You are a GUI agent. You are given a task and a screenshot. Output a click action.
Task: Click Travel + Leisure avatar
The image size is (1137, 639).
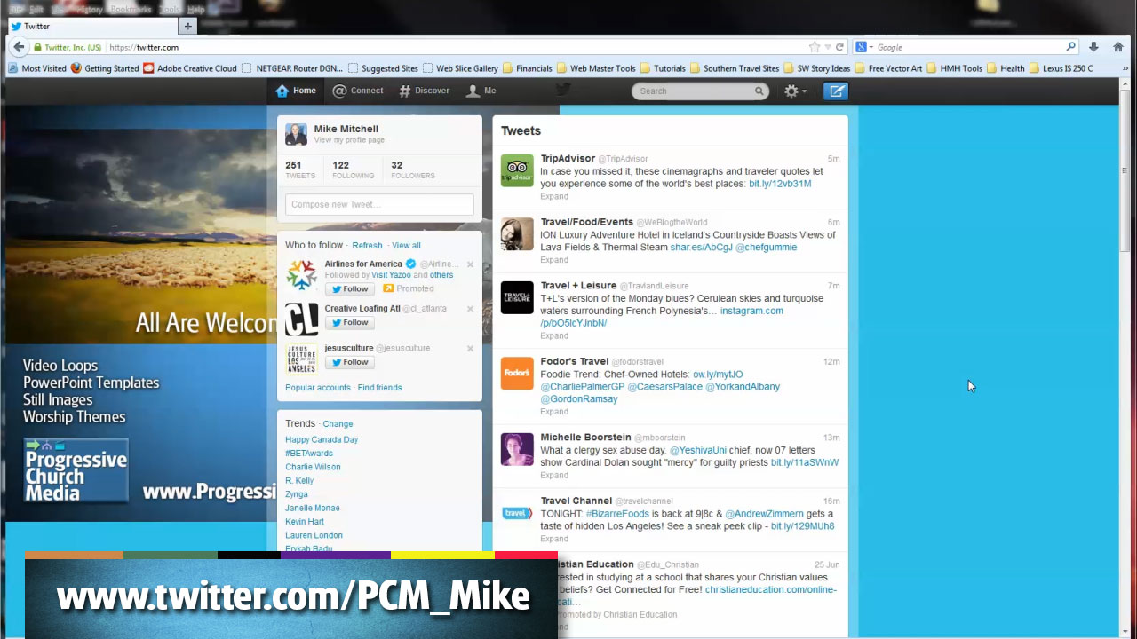517,297
